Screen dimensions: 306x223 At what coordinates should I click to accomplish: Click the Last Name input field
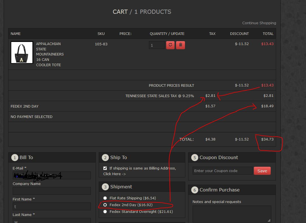[52, 220]
